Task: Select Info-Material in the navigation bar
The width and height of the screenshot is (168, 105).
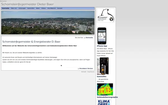Action: point(52,8)
